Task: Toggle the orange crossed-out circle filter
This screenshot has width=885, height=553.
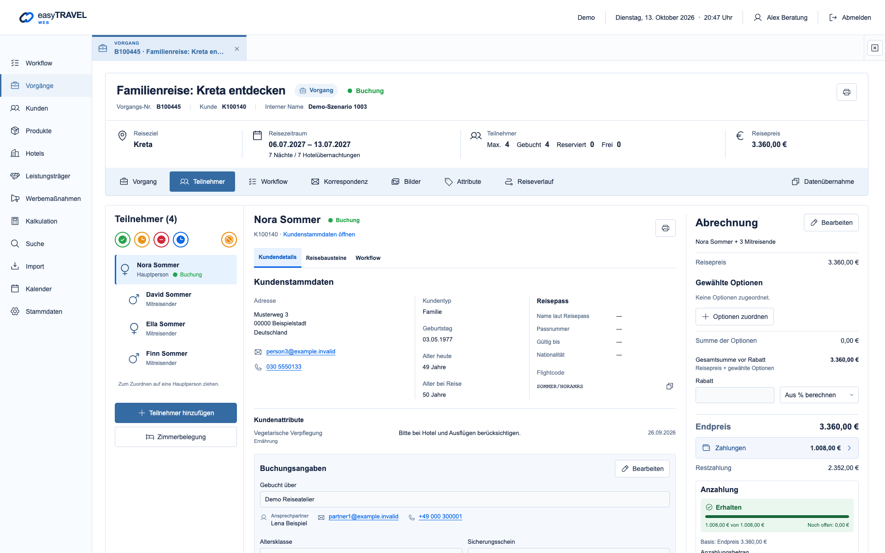Action: click(x=229, y=240)
